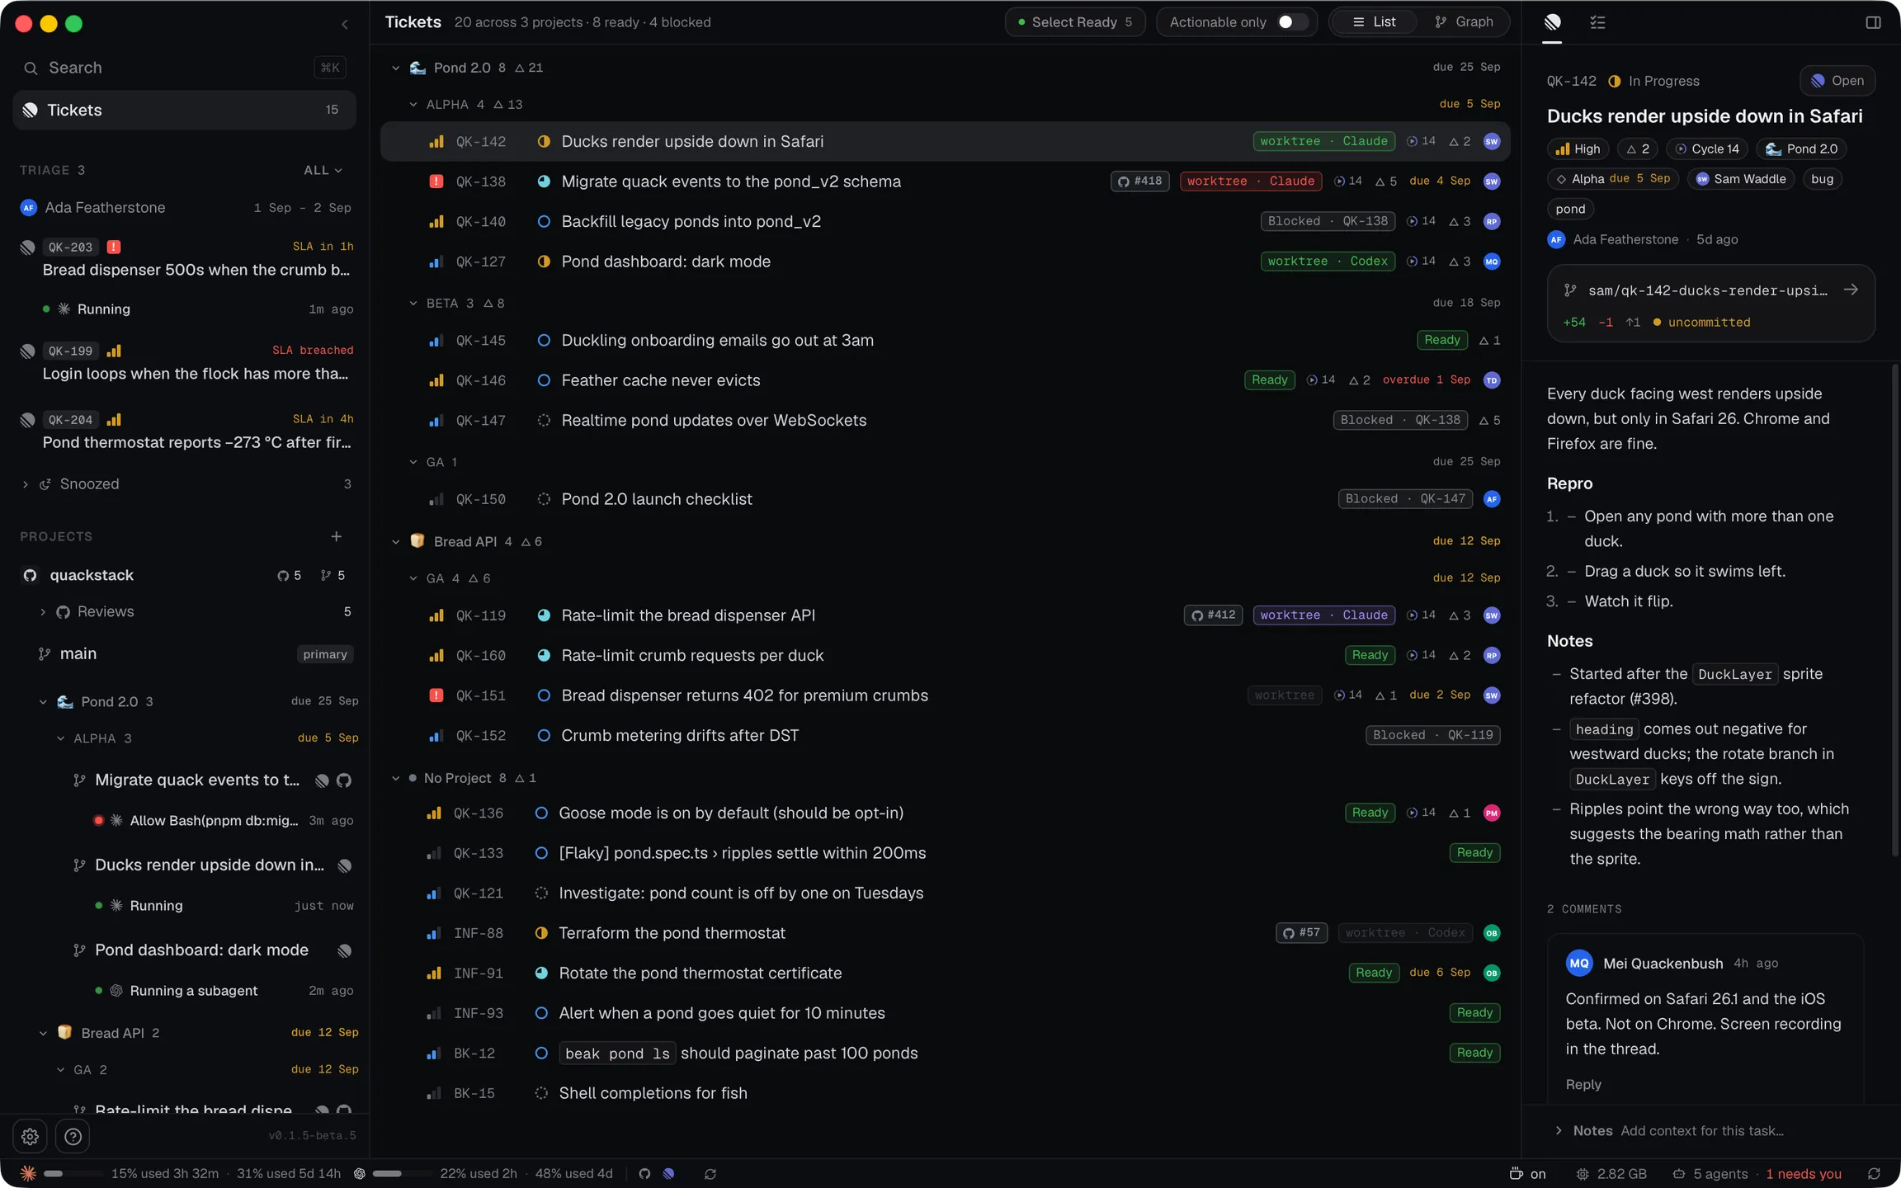Switch to the checklist icon in the detail panel

[x=1597, y=22]
